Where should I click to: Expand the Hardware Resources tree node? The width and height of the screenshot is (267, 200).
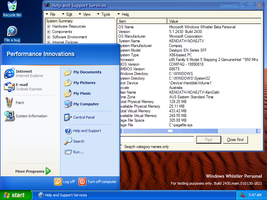tap(49, 27)
